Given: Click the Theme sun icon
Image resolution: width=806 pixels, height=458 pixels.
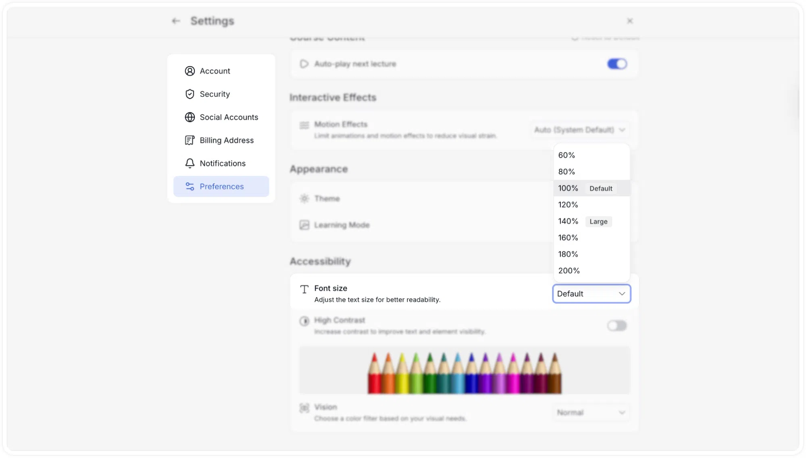Looking at the screenshot, I should pos(304,199).
